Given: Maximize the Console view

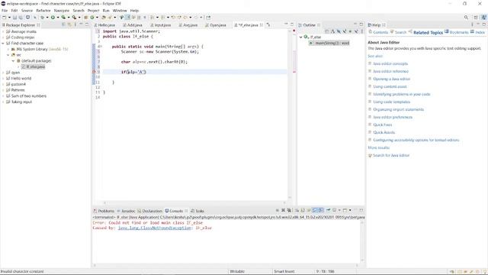Looking at the screenshot, I should coord(361,210).
